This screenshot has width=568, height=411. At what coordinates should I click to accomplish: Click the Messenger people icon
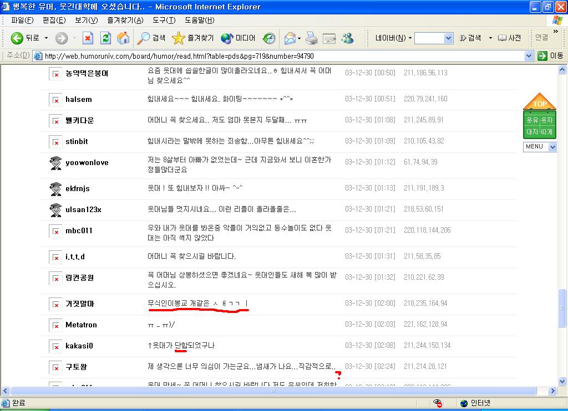pyautogui.click(x=347, y=38)
